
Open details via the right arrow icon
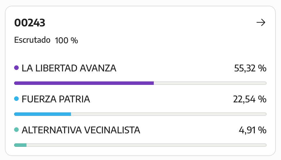(261, 22)
